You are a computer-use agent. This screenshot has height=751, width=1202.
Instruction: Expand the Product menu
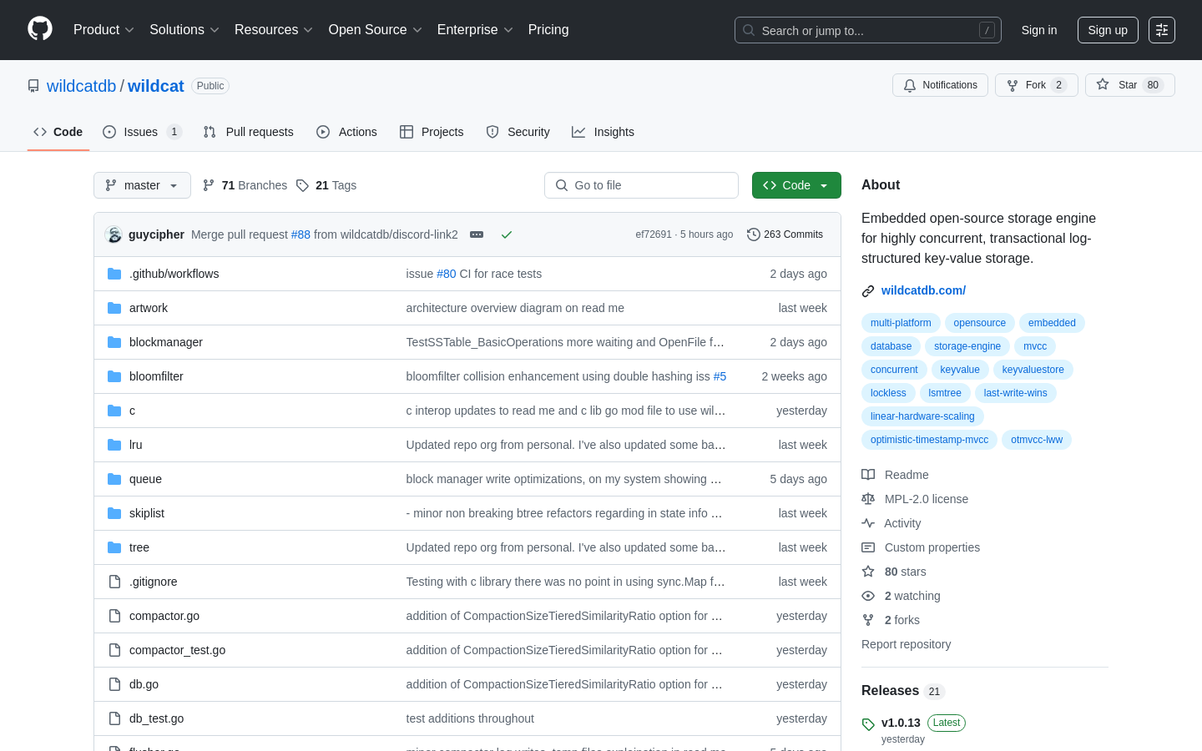pos(104,30)
